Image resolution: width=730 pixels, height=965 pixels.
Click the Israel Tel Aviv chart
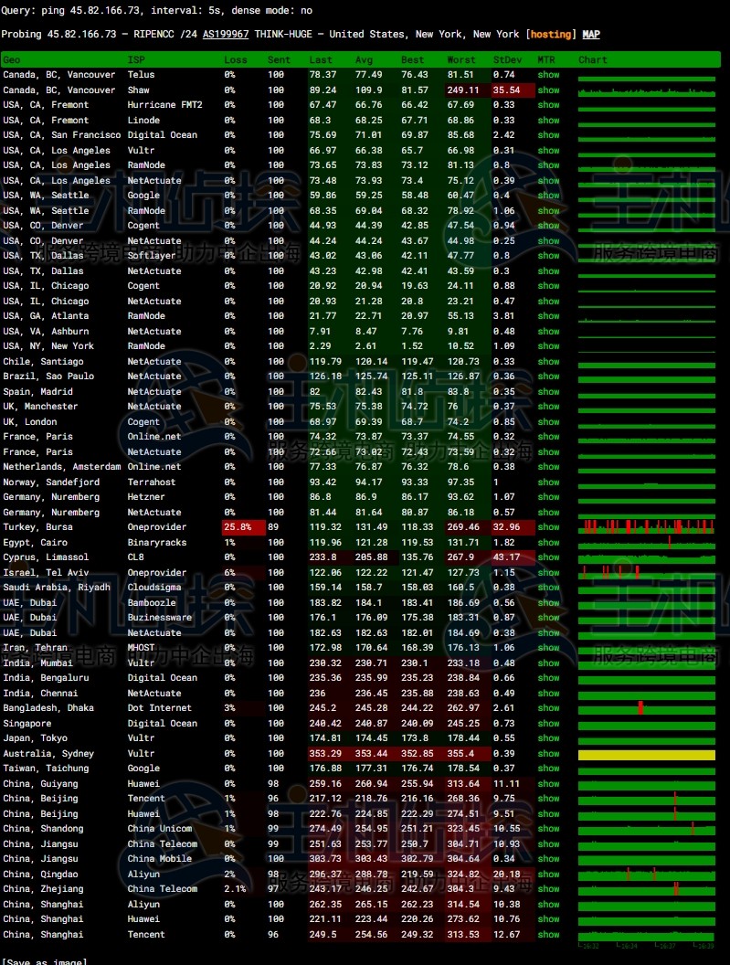[x=646, y=572]
